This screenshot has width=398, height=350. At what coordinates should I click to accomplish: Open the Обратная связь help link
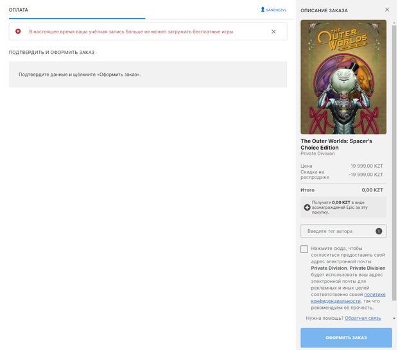pos(363,318)
